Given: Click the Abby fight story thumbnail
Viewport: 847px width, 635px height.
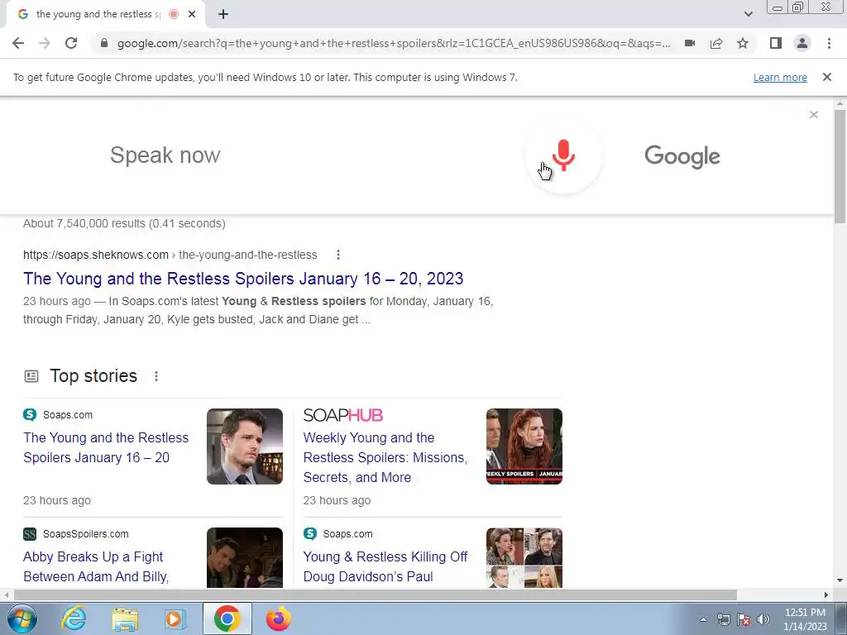Looking at the screenshot, I should pyautogui.click(x=245, y=558).
